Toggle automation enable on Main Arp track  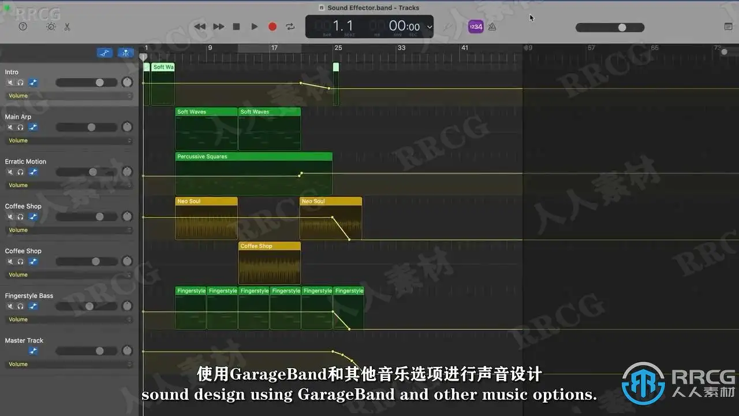[x=33, y=127]
